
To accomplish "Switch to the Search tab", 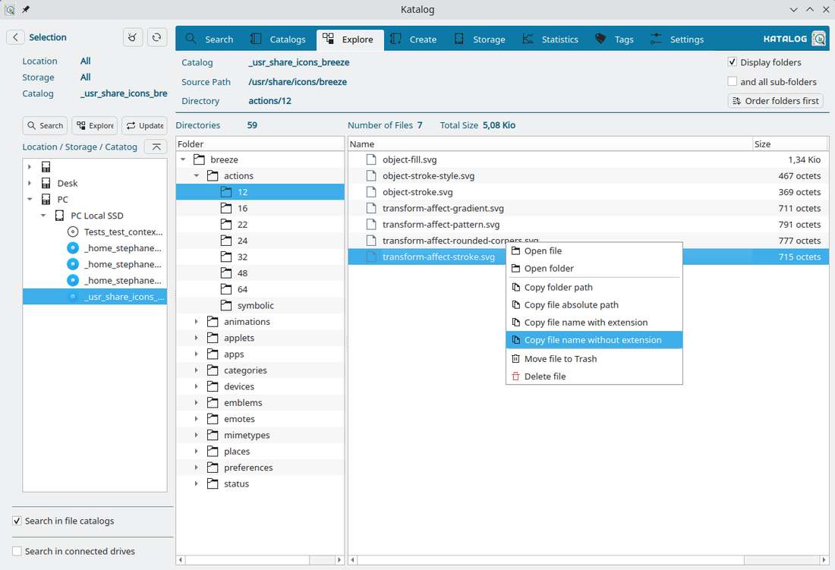I will 210,39.
